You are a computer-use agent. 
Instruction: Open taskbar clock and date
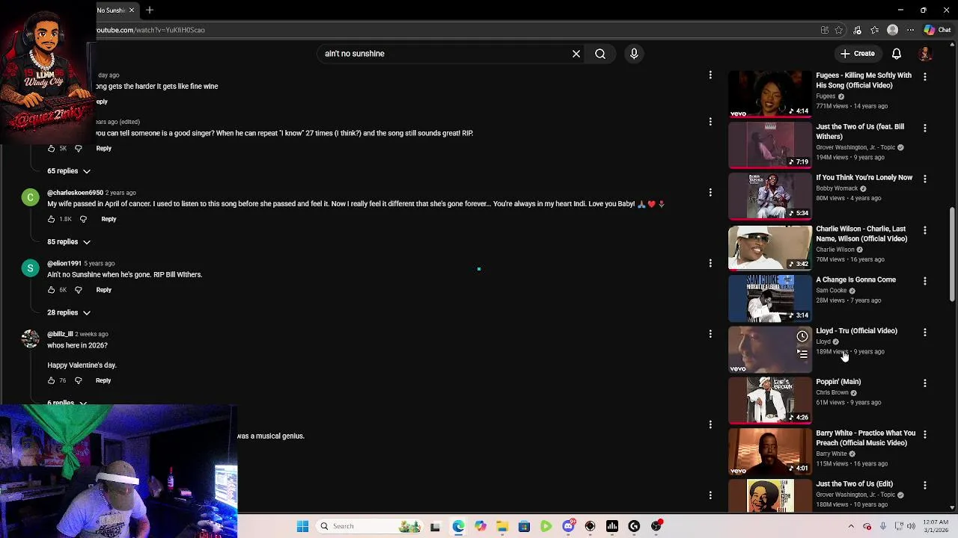(937, 526)
